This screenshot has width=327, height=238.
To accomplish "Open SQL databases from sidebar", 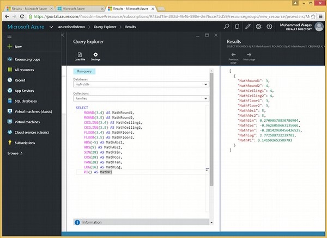I will [x=26, y=101].
